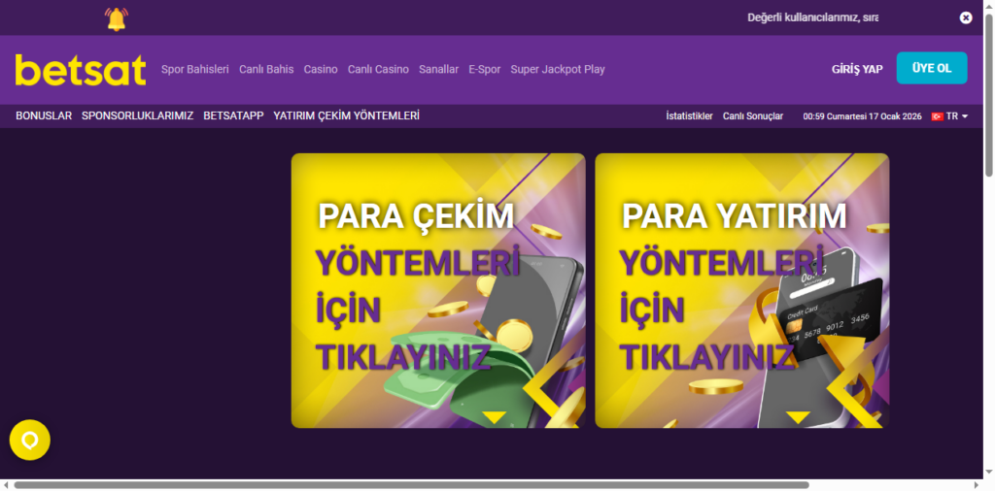Click the PARA ÇEKİM yöntemleri banner

(x=438, y=291)
